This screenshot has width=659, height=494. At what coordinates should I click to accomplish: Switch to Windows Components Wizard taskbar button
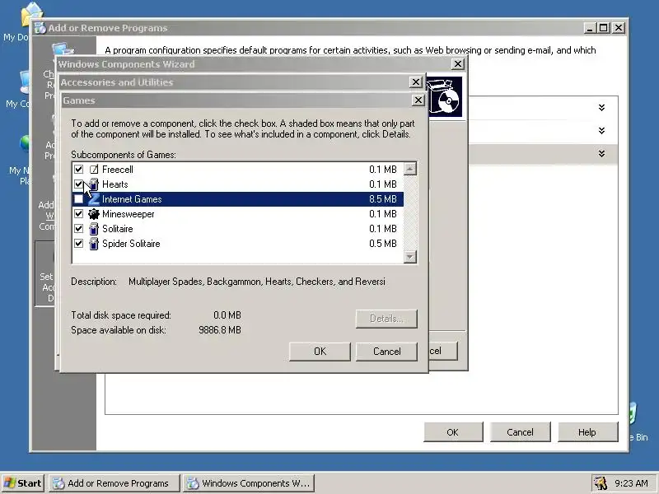[x=249, y=483]
